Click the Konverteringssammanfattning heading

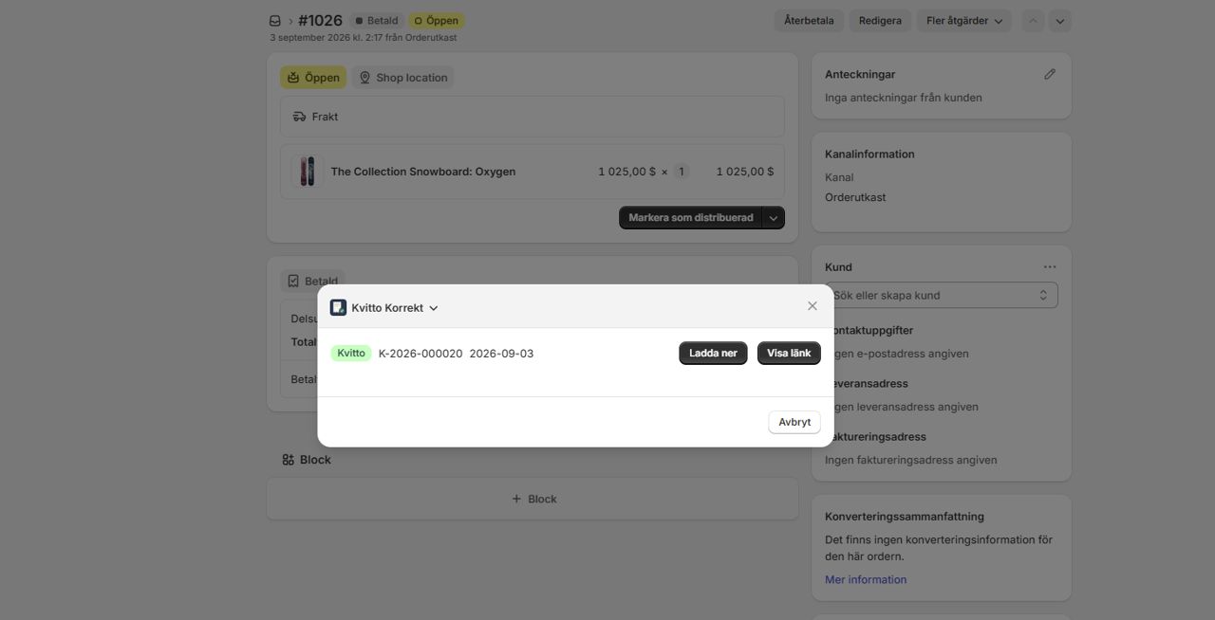click(x=905, y=517)
